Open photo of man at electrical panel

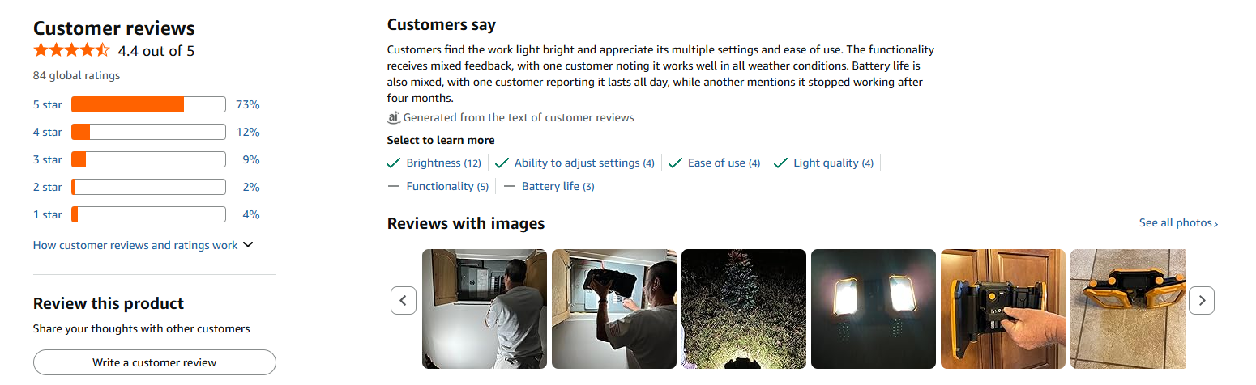pos(485,308)
